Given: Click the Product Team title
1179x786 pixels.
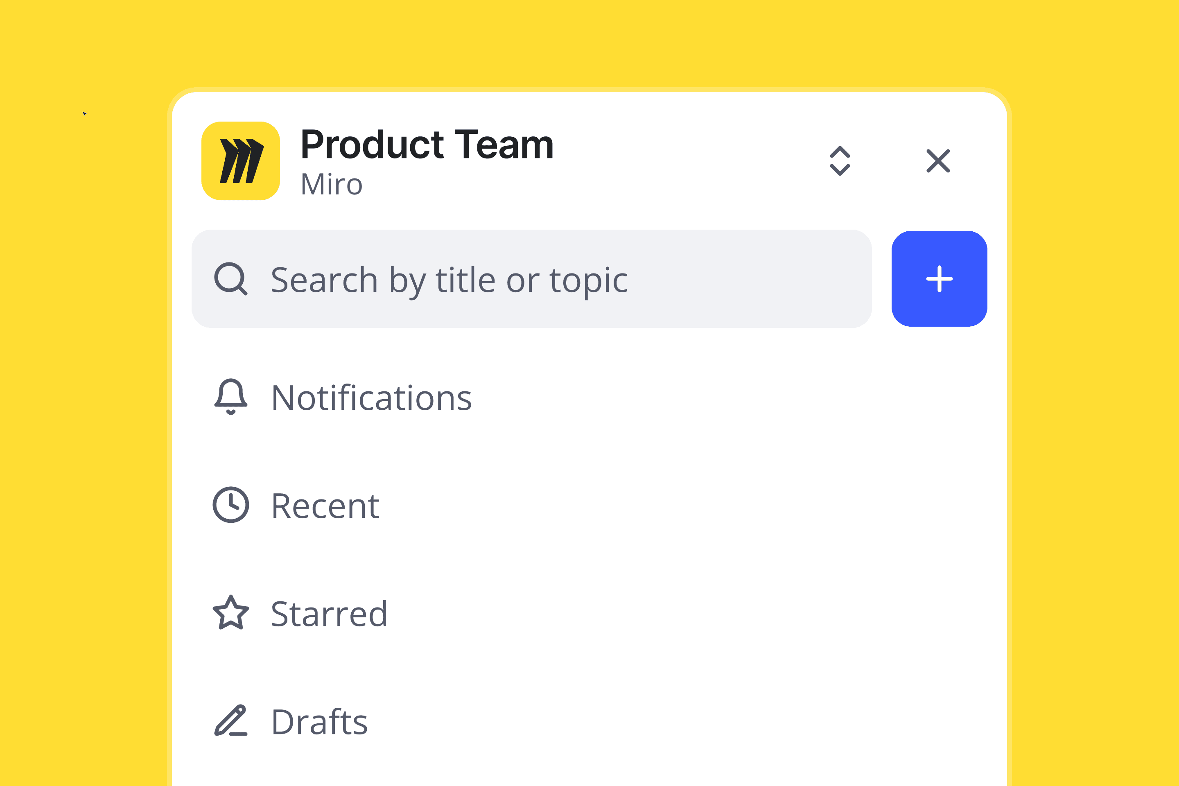Looking at the screenshot, I should pos(428,145).
